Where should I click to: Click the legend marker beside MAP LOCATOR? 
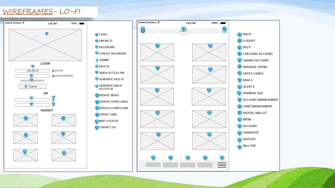(x=97, y=121)
